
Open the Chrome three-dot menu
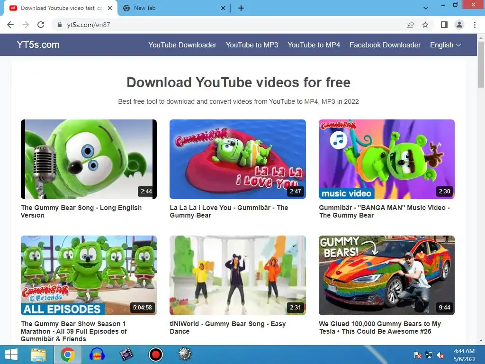[x=475, y=25]
